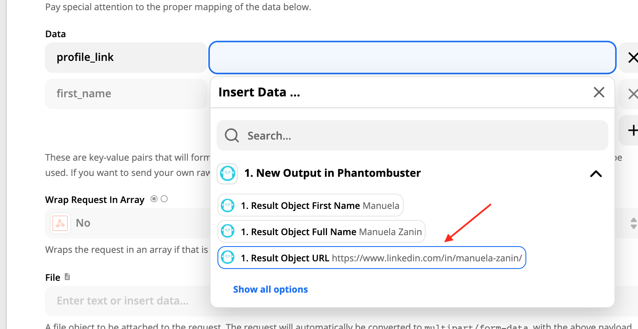
Task: Click Phantombuster icon beside Result Object Full Name
Action: point(228,232)
